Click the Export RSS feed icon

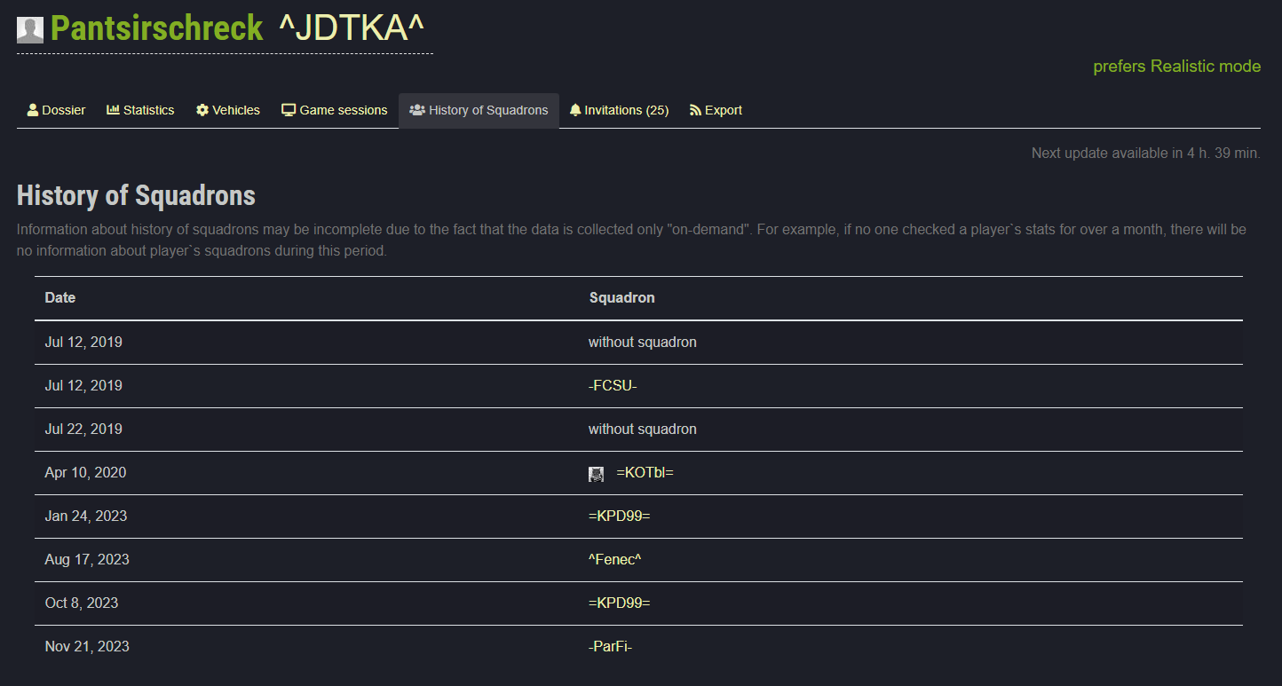point(695,110)
